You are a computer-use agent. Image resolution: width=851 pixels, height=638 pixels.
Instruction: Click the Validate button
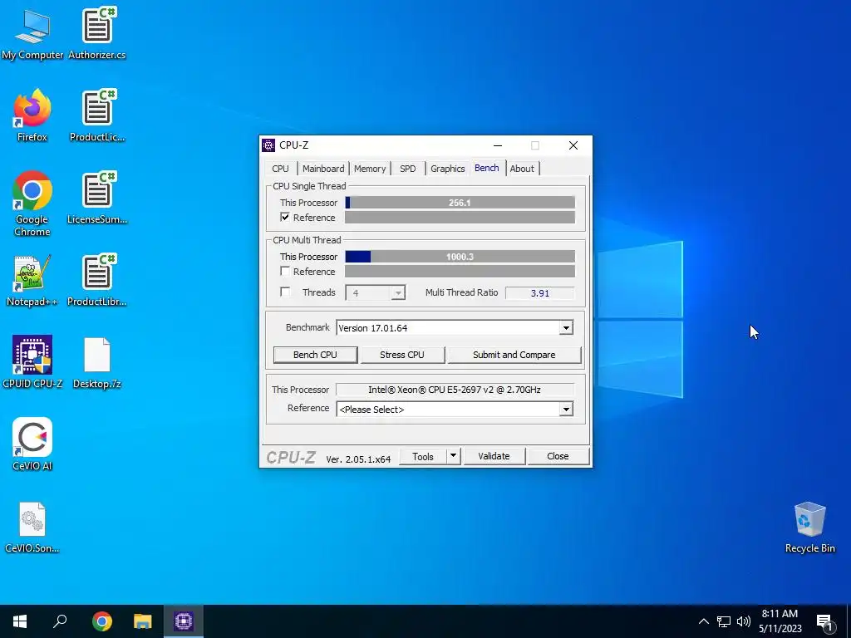pos(494,456)
